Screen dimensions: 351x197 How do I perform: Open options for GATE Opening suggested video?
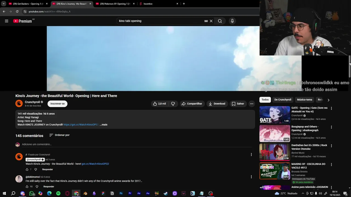click(x=331, y=108)
